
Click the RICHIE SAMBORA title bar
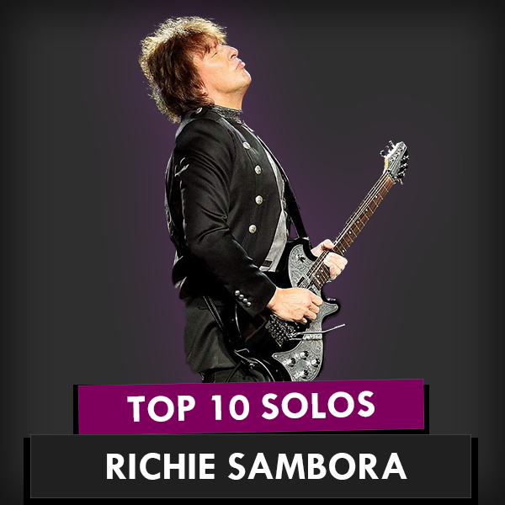click(x=251, y=466)
